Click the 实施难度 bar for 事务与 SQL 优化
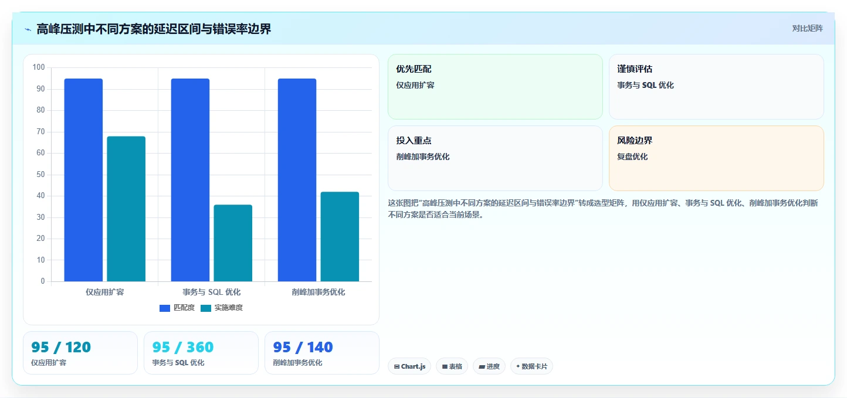This screenshot has width=847, height=398. click(233, 243)
